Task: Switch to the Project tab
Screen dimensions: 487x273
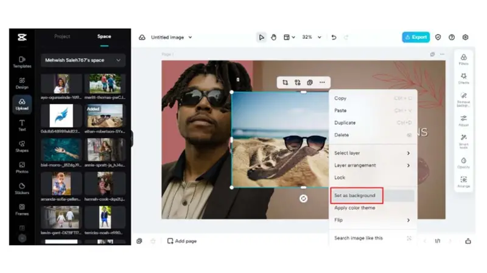Action: coord(62,36)
